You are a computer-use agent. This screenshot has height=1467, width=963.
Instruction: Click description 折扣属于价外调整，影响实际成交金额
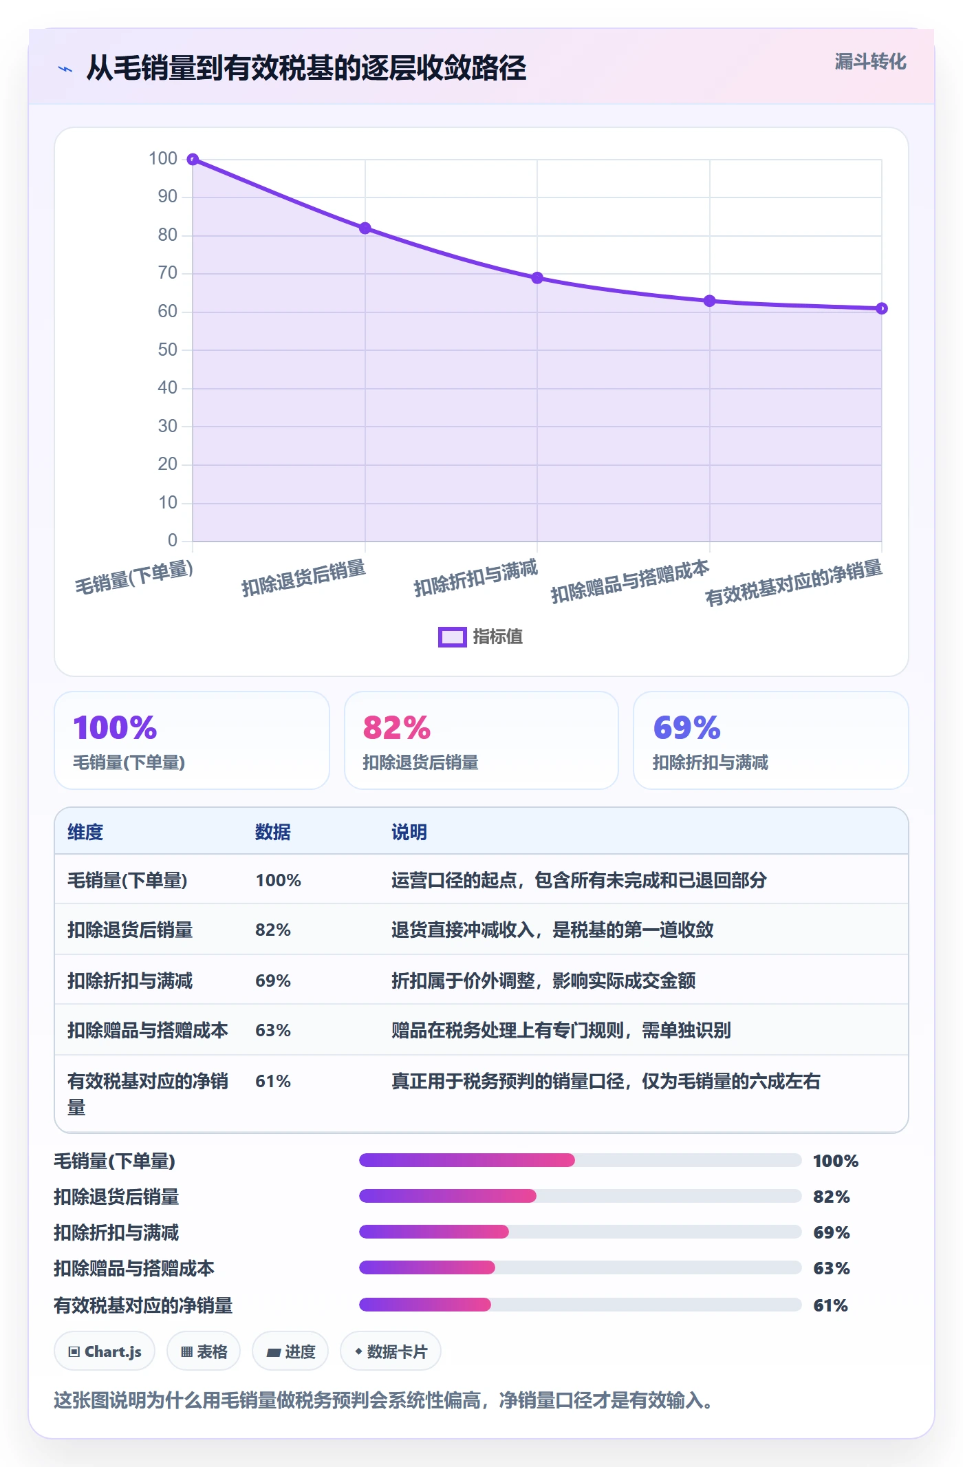pos(543,981)
